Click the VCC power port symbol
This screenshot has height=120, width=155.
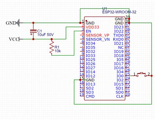pos(21,39)
